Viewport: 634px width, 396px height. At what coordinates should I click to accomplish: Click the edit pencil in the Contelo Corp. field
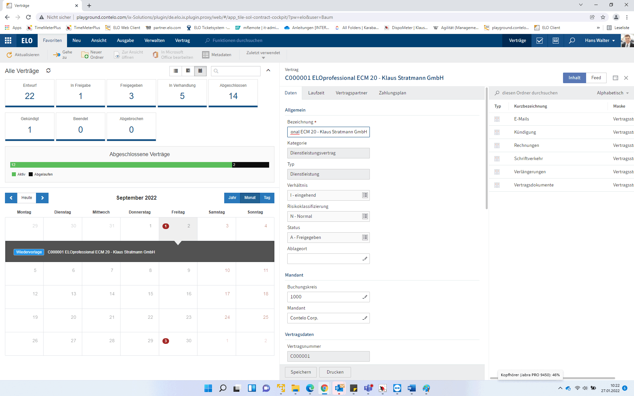coord(365,318)
